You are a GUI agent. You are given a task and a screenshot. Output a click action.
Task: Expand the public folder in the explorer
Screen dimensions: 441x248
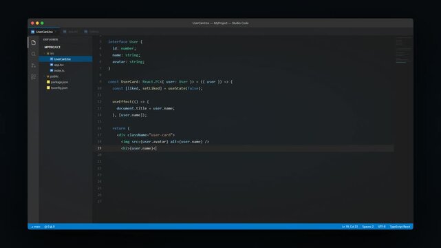click(45, 76)
